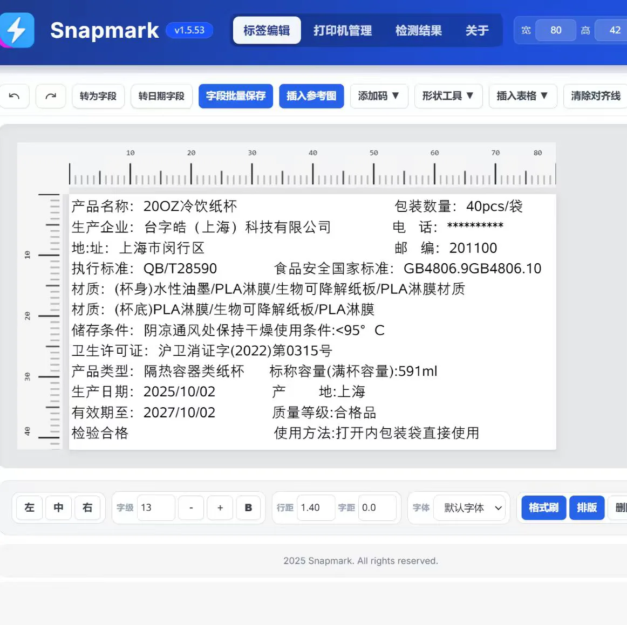The width and height of the screenshot is (627, 625).
Task: Expand the 插入表格 dropdown
Action: [x=523, y=96]
